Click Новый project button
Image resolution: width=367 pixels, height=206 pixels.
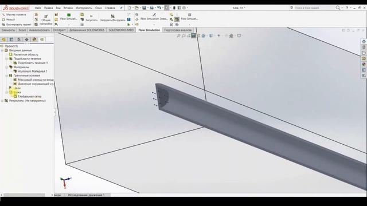tap(9, 19)
